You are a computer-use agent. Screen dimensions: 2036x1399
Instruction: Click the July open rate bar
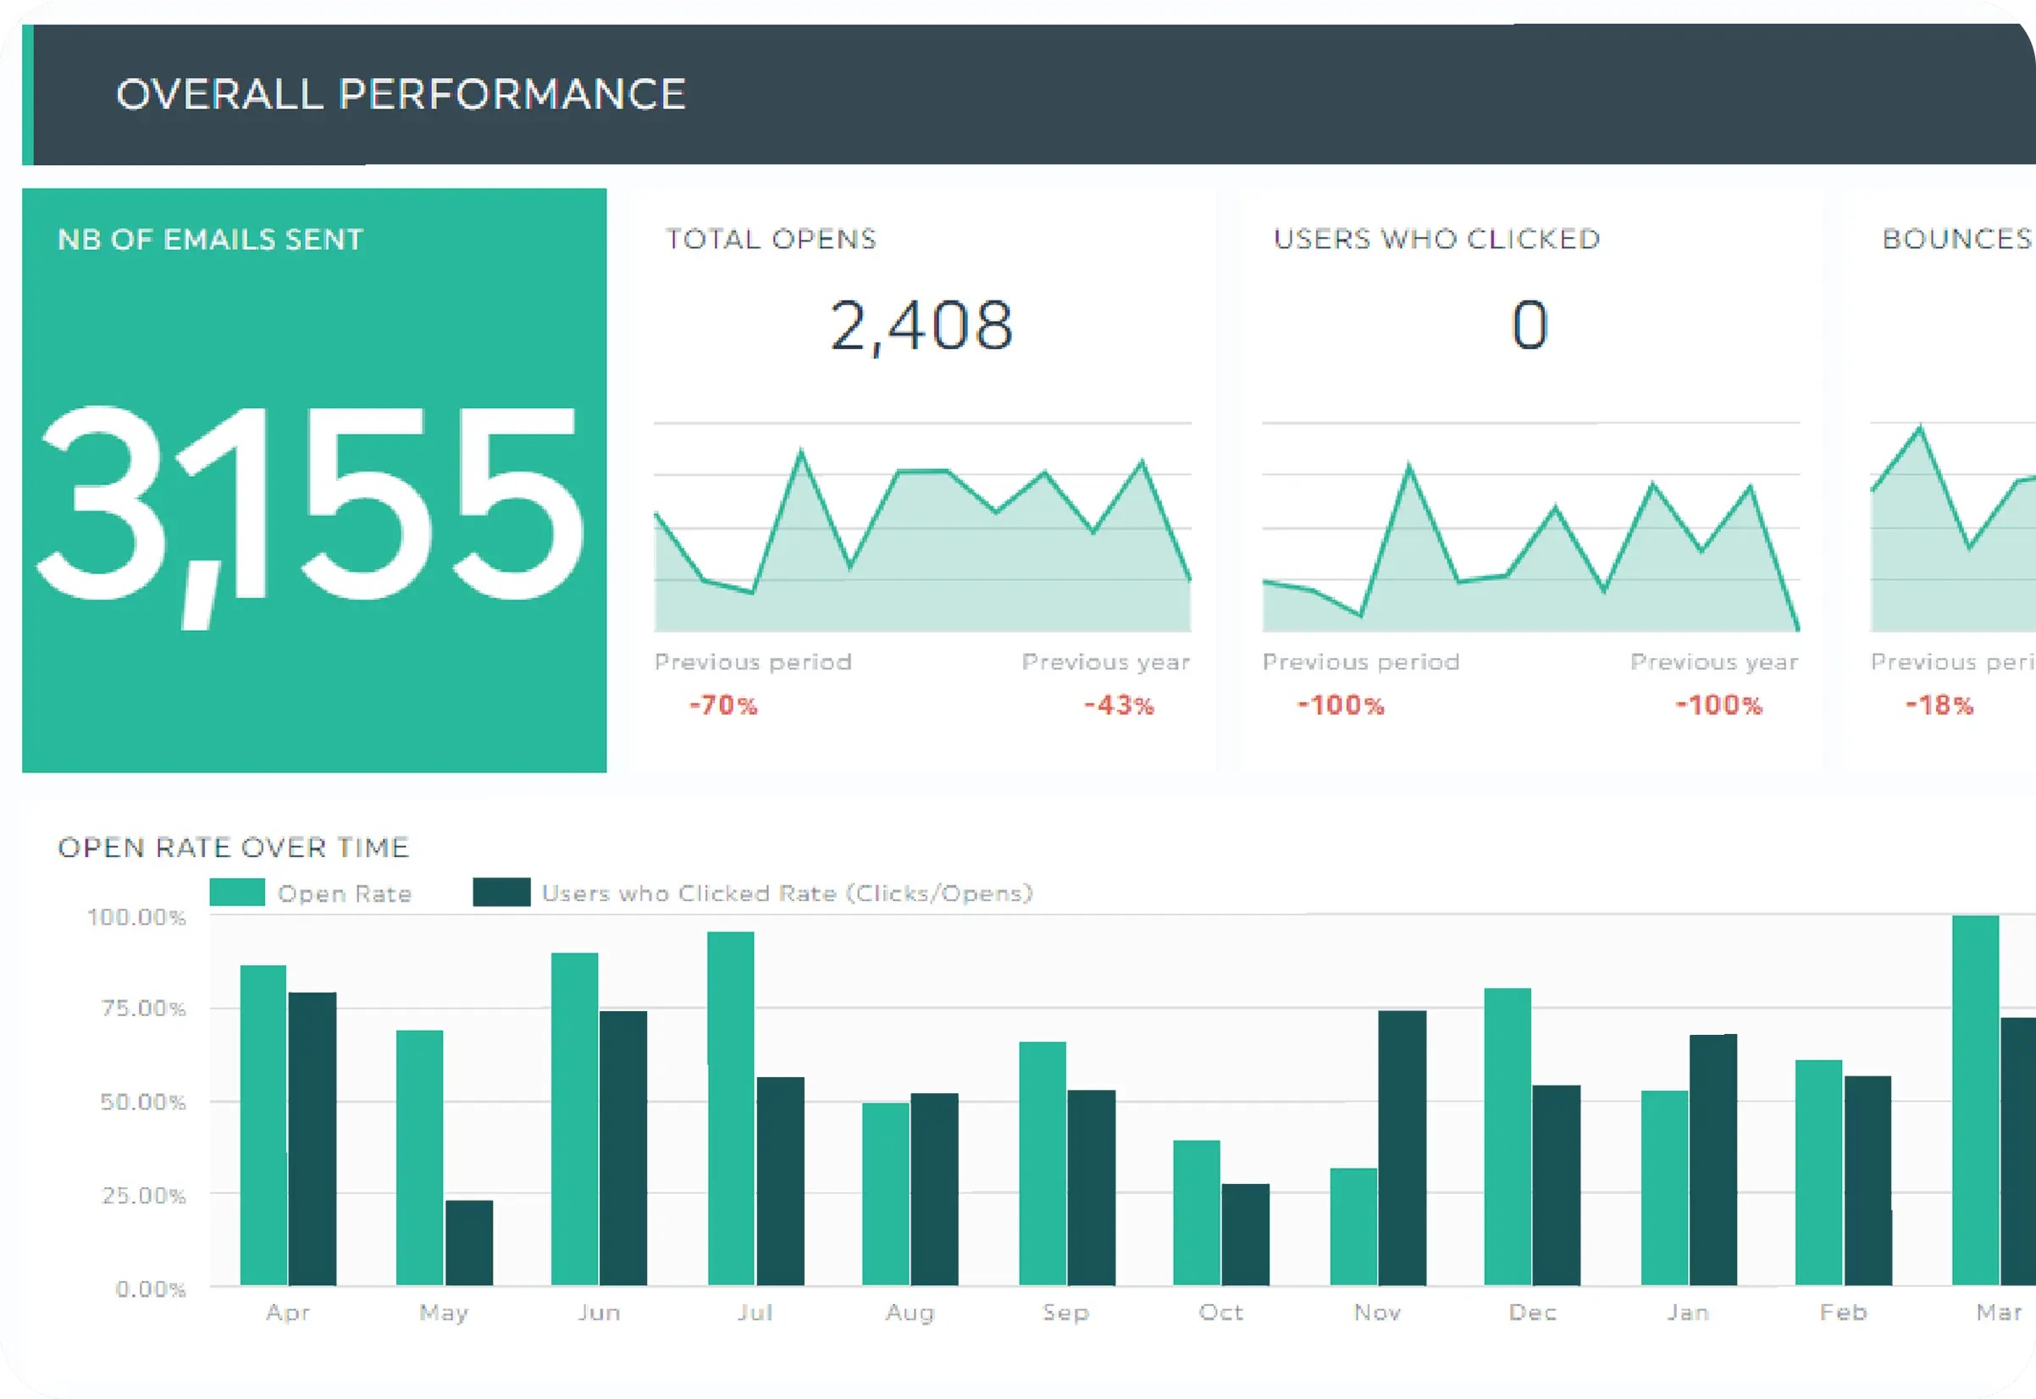(x=730, y=1109)
